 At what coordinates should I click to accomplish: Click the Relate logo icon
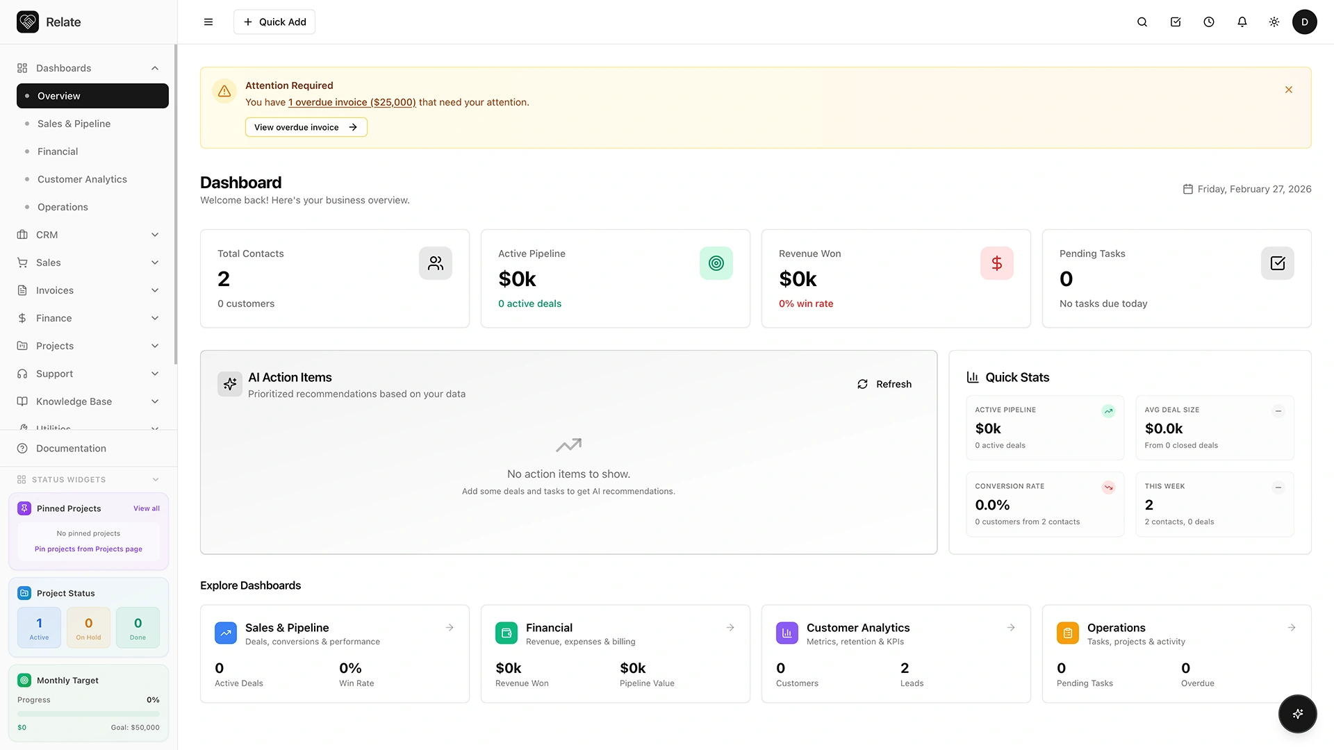[28, 22]
